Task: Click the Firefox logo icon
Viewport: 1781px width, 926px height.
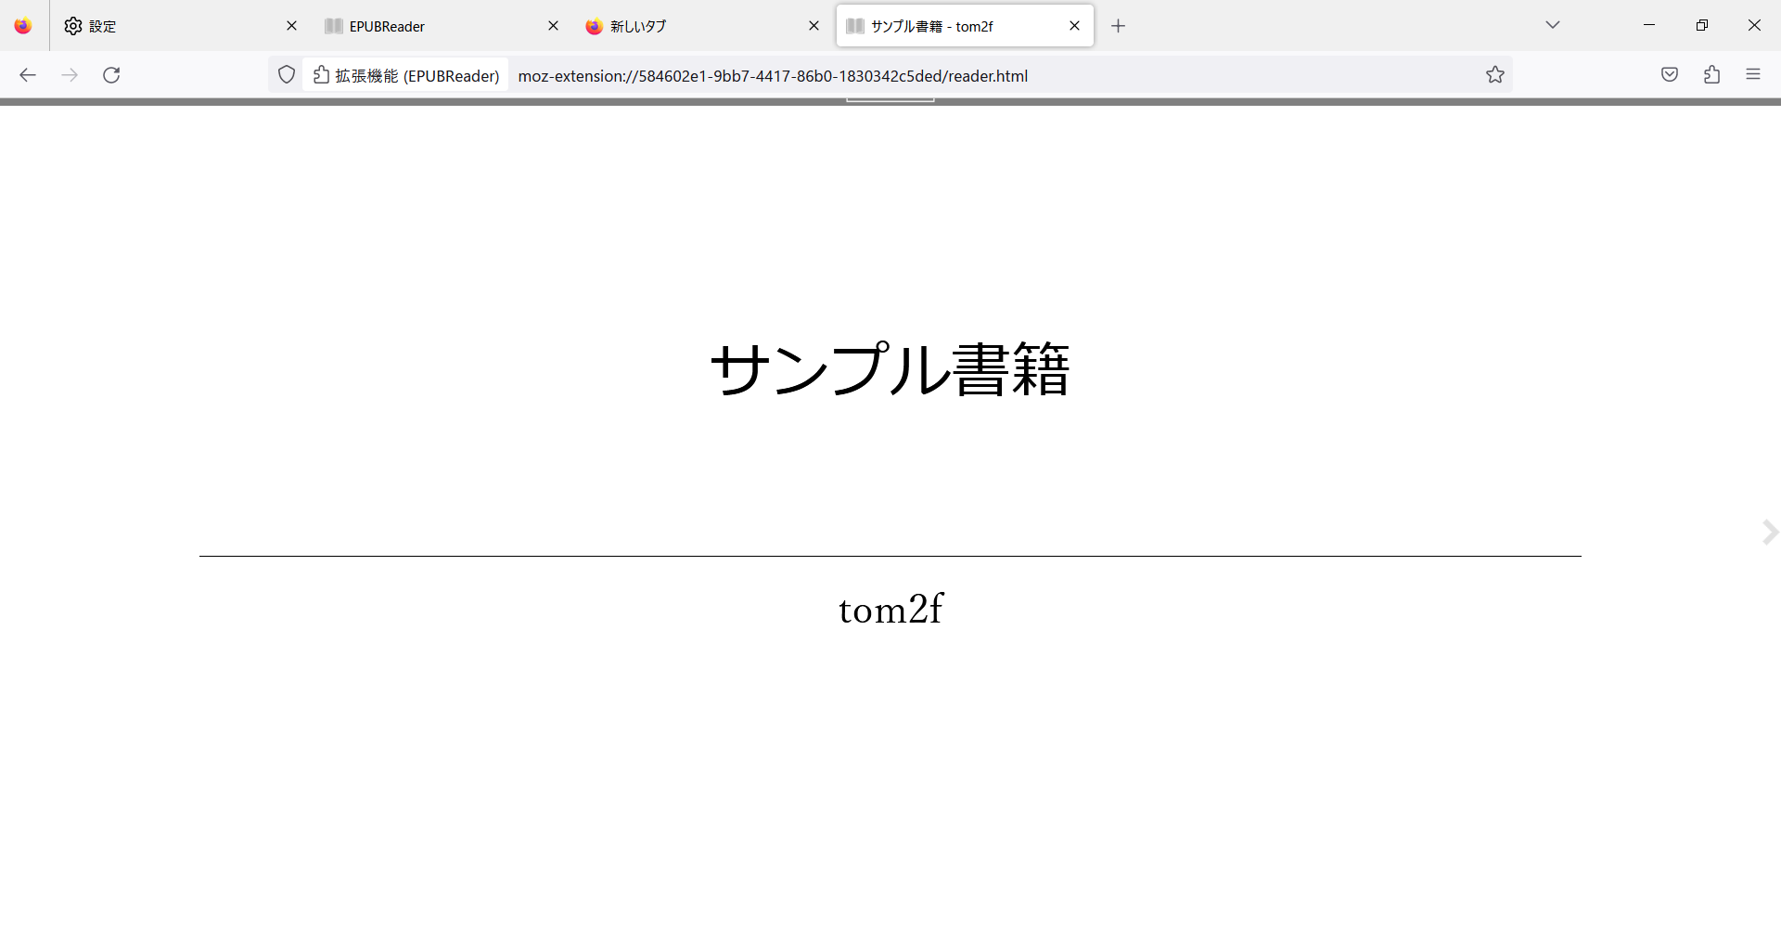Action: 22,25
